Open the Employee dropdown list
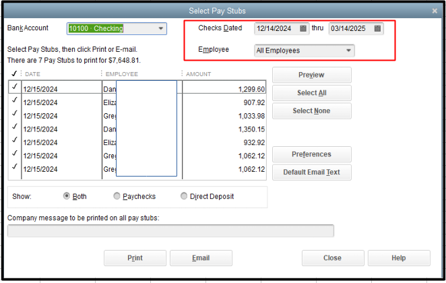Image resolution: width=446 pixels, height=283 pixels. click(348, 51)
